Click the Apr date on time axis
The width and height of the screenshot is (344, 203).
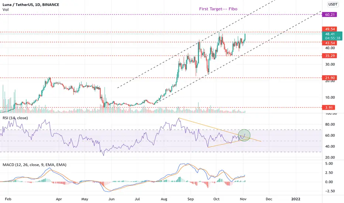coord(59,199)
